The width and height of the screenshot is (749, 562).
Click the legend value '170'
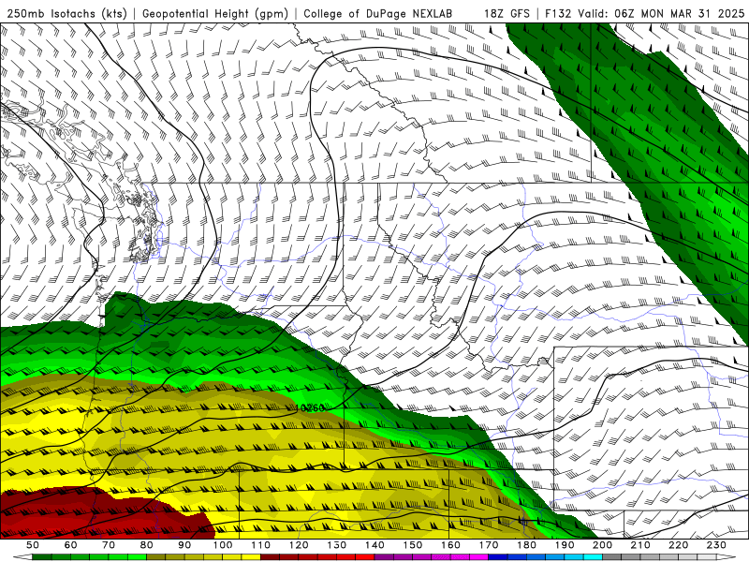[489, 545]
